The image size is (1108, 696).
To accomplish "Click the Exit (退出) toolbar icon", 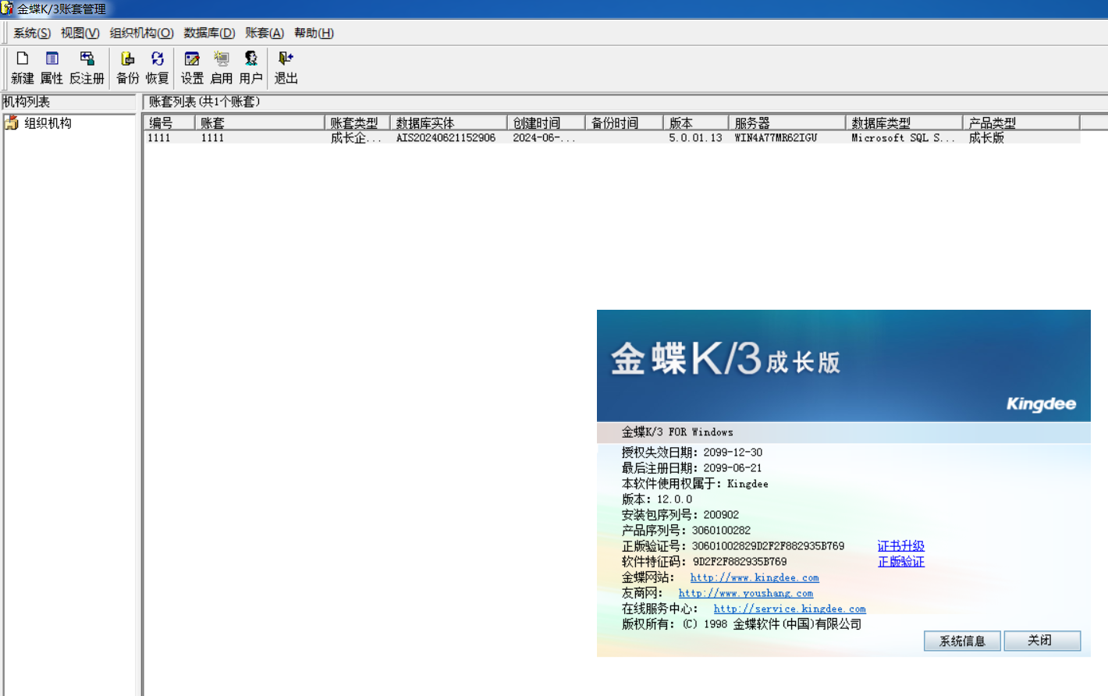I will click(x=286, y=67).
